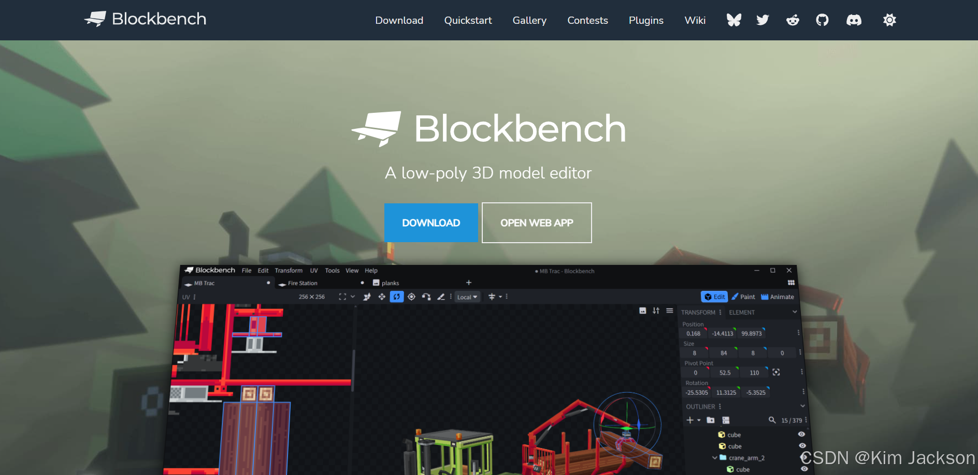Click the blue DOWNLOAD button
The height and width of the screenshot is (475, 978).
[x=431, y=222]
